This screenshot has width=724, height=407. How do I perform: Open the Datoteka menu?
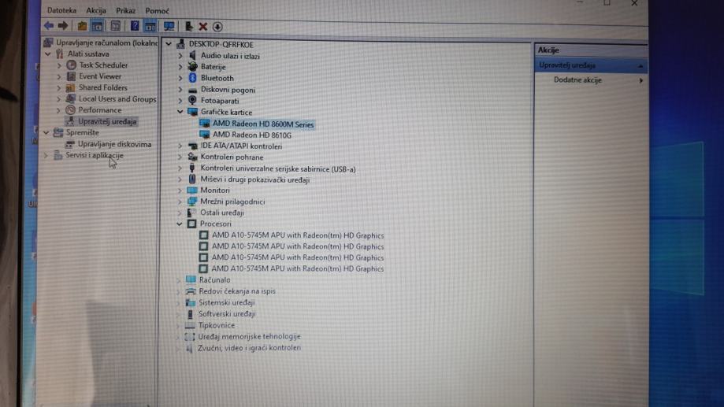62,10
